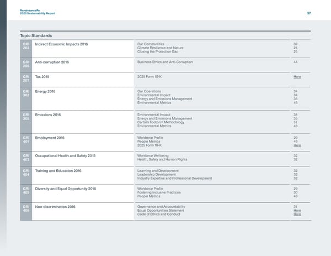The height and width of the screenshot is (256, 331).
Task: Click 'Workforce Wellbeing' reference
Action: pos(153,156)
